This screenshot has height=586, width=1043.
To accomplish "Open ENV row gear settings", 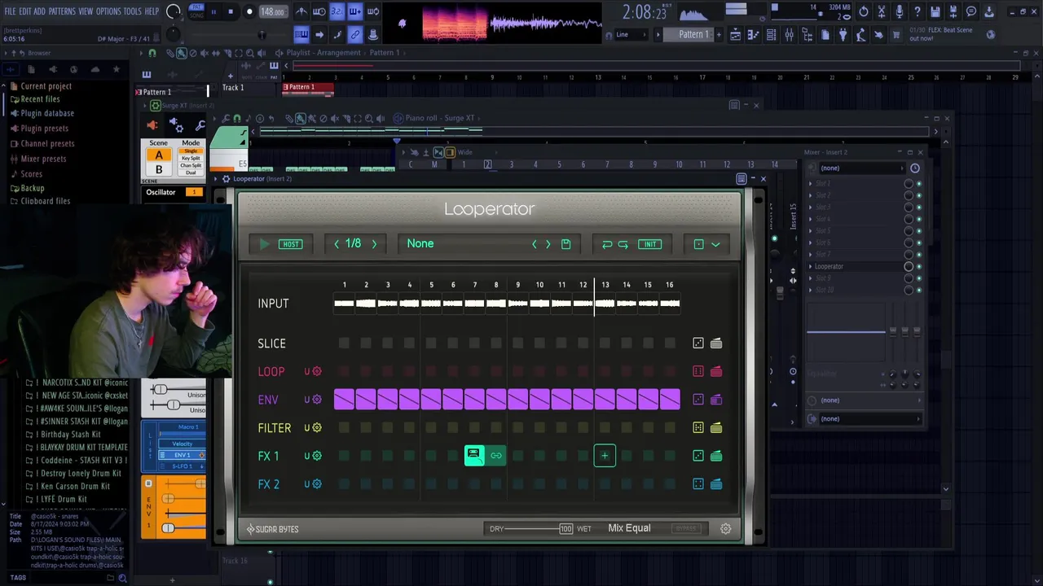I will [317, 400].
